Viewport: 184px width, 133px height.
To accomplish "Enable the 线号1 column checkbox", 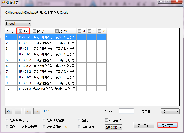I will coord(35,31).
